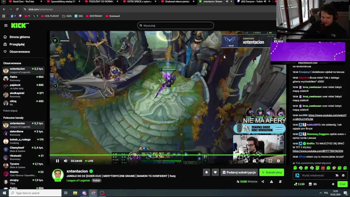Open the Kick hamburger sidebar menu
The width and height of the screenshot is (350, 197).
(x=6, y=25)
